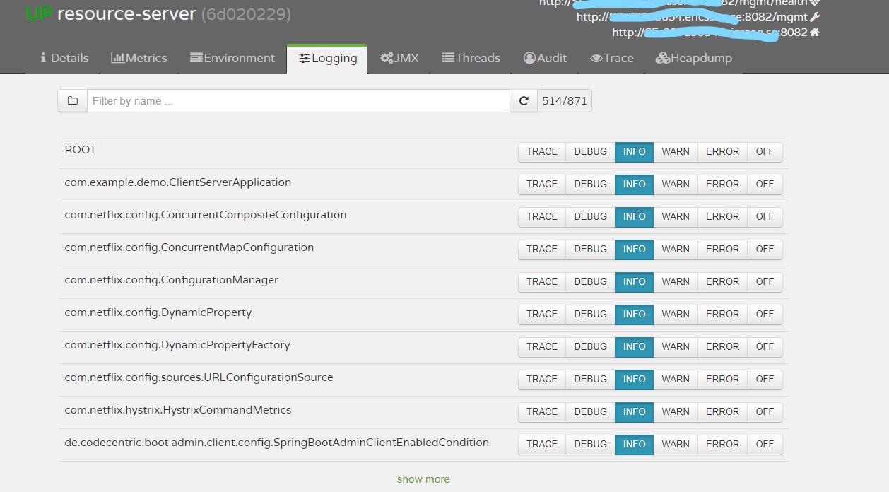
Task: Click the ROOT logger name
Action: [81, 150]
